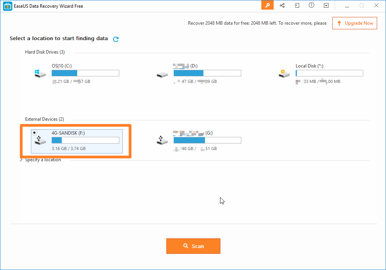Click the 4G-SANDISK (F:) usage bar
Viewport: 386px width, 270px height.
[x=85, y=140]
